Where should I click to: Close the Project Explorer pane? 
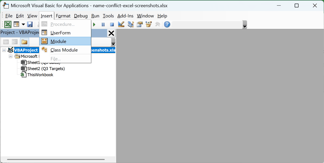point(111,33)
